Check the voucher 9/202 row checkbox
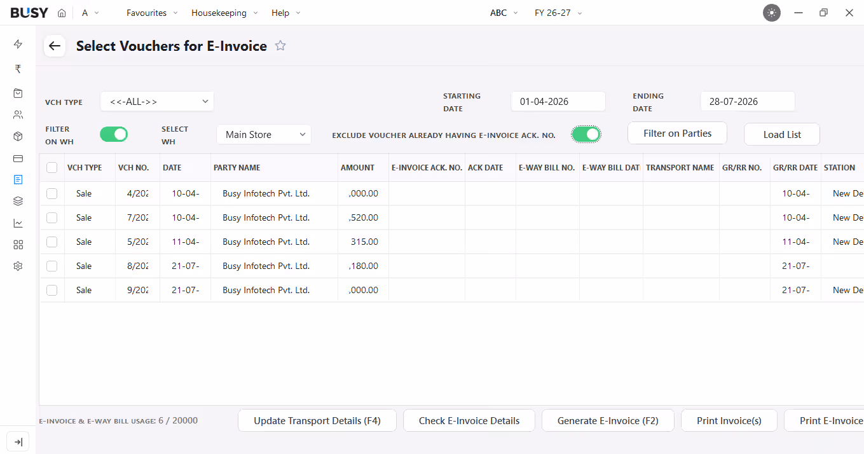864x454 pixels. pyautogui.click(x=52, y=290)
